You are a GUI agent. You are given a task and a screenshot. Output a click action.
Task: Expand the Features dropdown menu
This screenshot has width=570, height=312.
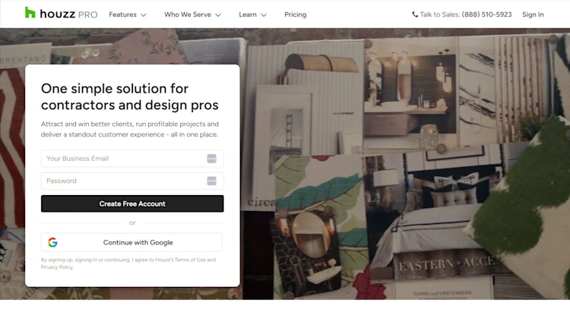tap(127, 14)
